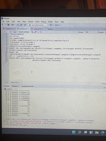Click the Save current document icon

click(18, 25)
